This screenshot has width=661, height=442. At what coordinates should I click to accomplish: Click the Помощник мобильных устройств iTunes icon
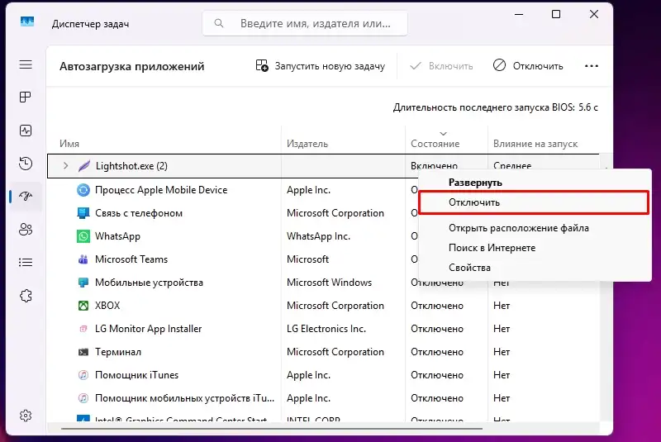coord(83,398)
